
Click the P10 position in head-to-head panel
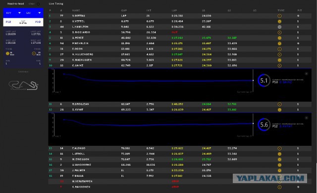(x=38, y=22)
